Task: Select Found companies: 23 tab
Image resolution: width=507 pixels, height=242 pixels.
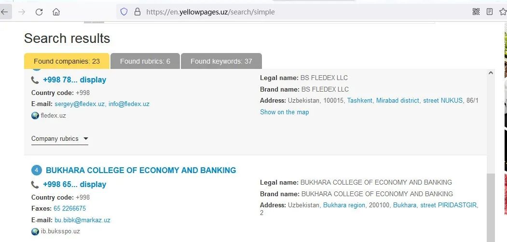Action: coord(67,61)
